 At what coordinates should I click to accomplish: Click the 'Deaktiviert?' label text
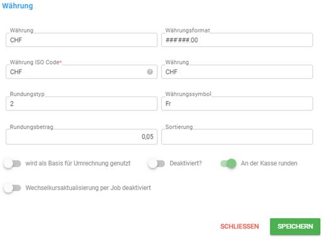pyautogui.click(x=186, y=163)
